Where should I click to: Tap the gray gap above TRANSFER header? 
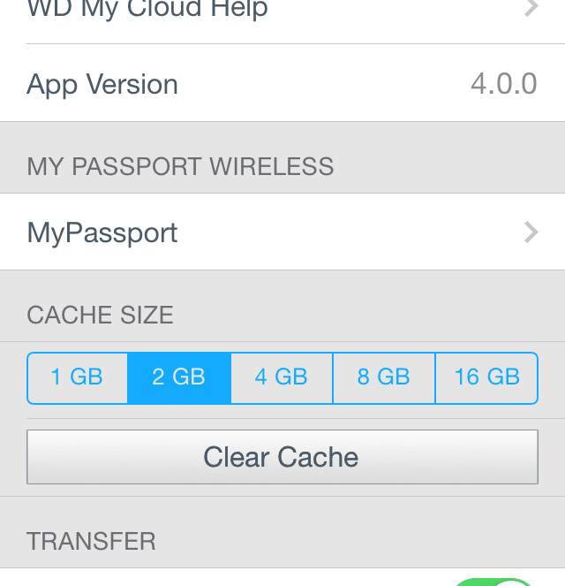point(282,512)
